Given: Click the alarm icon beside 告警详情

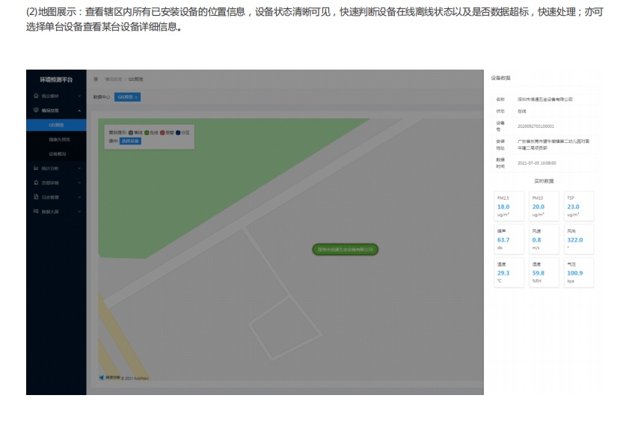Looking at the screenshot, I should tap(36, 183).
